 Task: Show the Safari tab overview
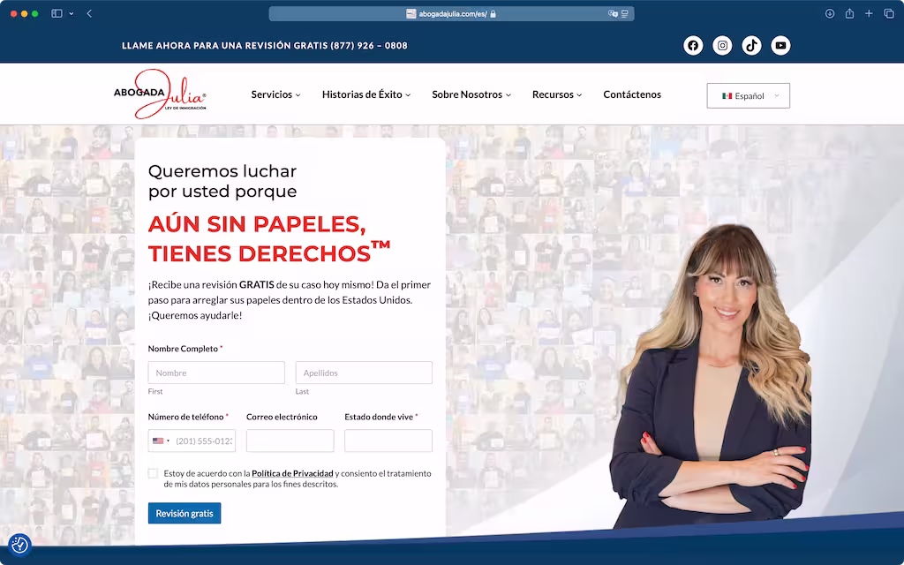889,14
